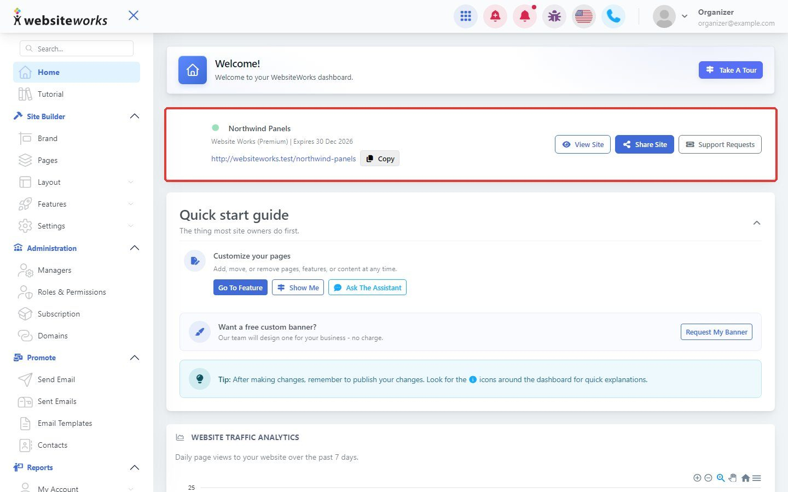Click the info icon in the Tip banner

pos(473,379)
